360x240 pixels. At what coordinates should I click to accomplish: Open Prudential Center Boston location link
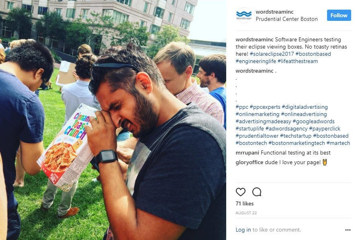(x=287, y=19)
